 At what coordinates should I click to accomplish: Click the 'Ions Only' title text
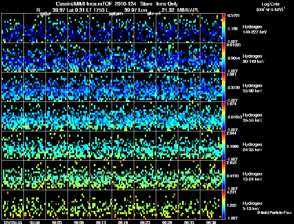(167, 4)
